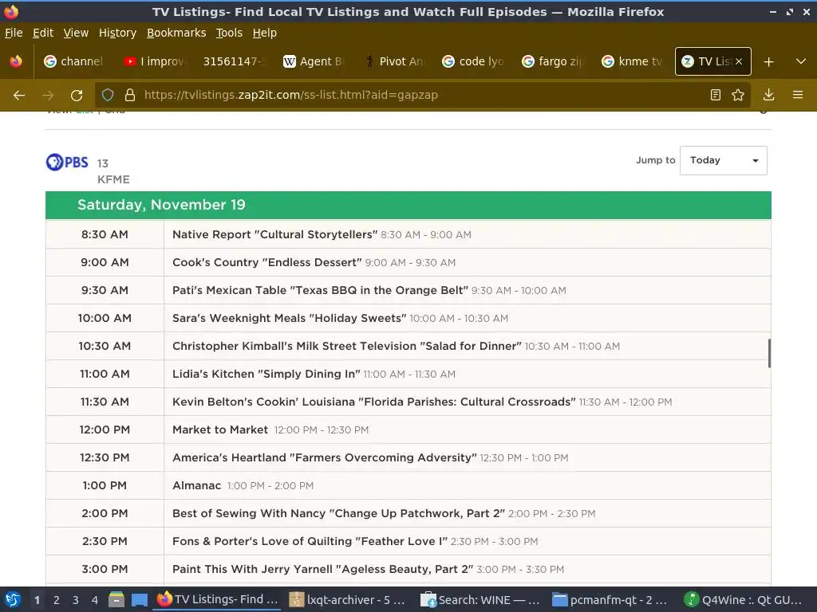Viewport: 817px width, 612px height.
Task: Click the 8:30 AM time cell
Action: click(x=105, y=235)
